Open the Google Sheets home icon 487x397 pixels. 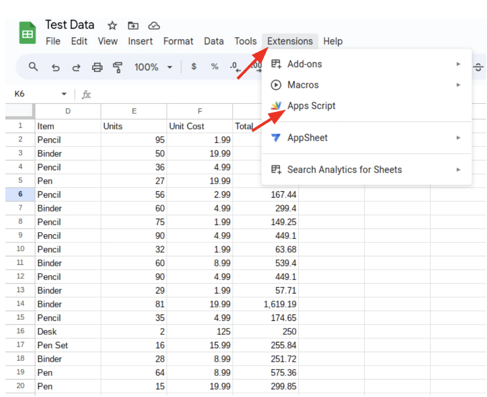coord(27,33)
